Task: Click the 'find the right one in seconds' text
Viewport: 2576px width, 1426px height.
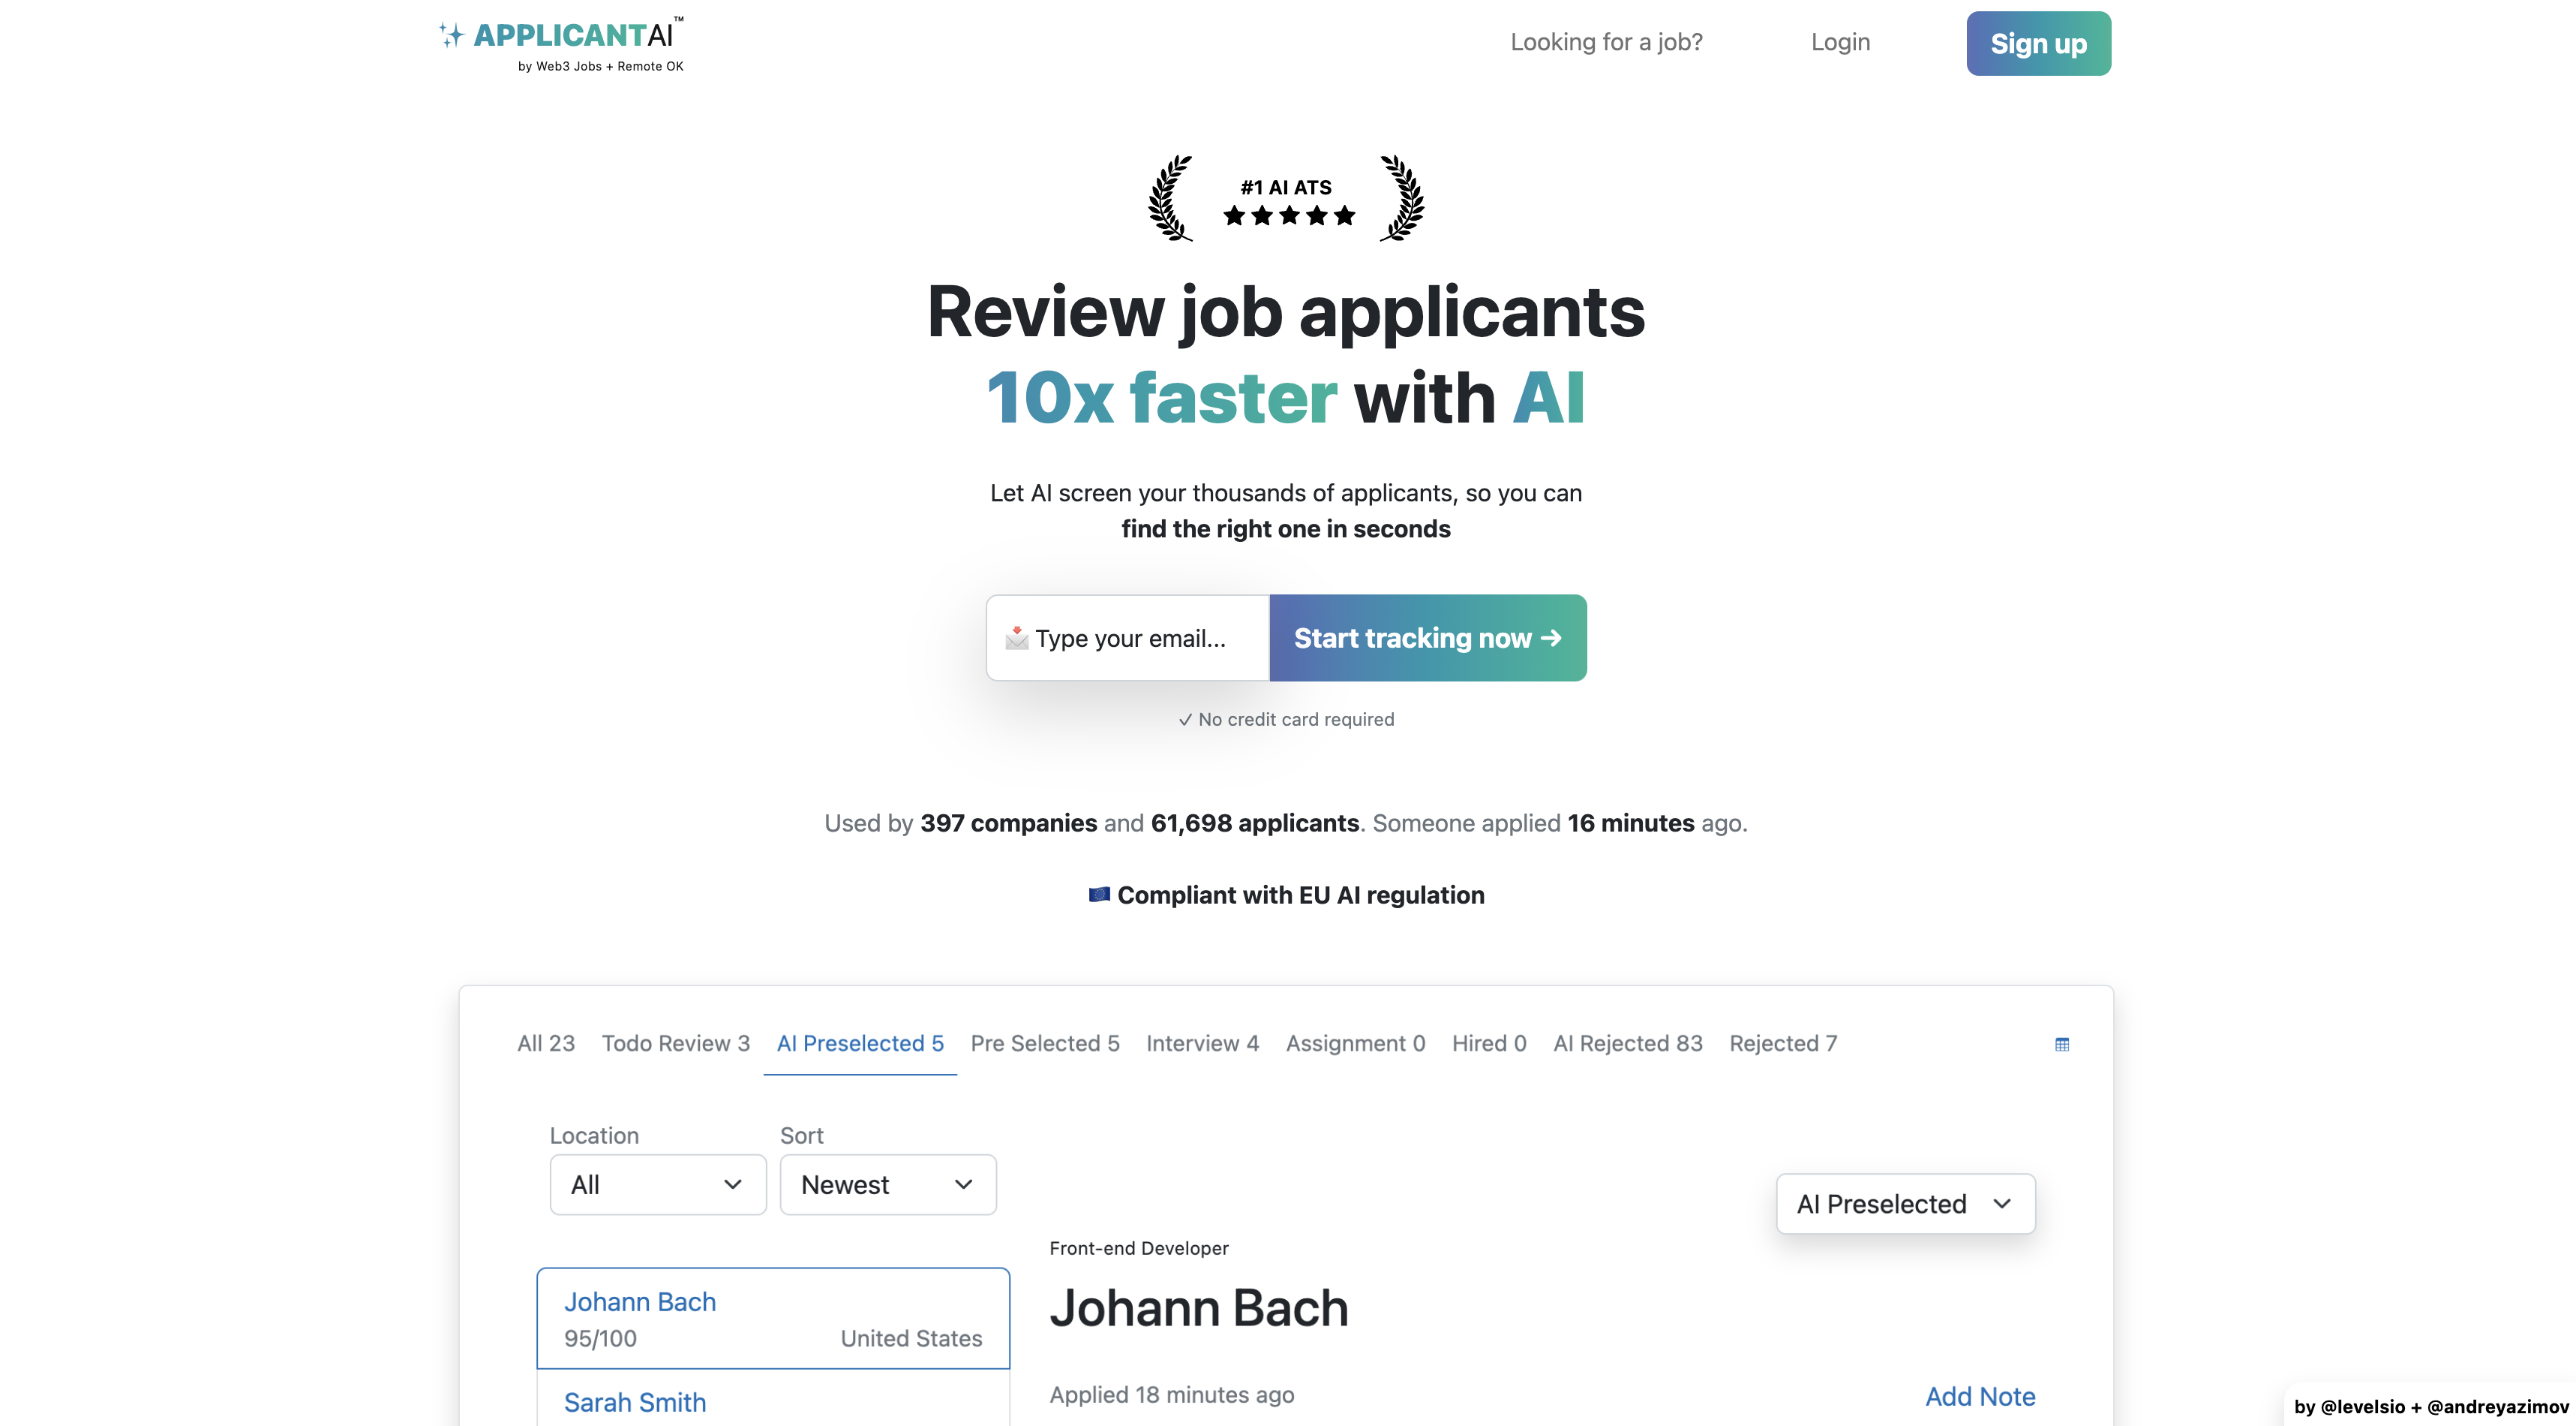Action: (x=1285, y=528)
